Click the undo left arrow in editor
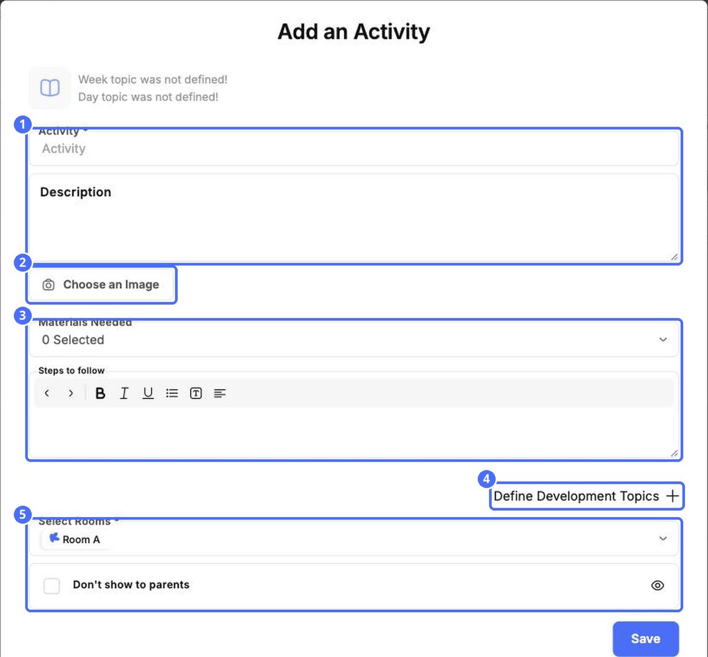The height and width of the screenshot is (657, 708). tap(47, 393)
